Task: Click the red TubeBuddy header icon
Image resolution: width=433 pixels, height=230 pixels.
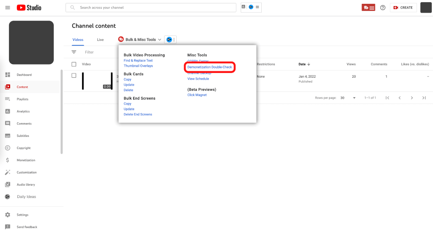Action: [368, 8]
